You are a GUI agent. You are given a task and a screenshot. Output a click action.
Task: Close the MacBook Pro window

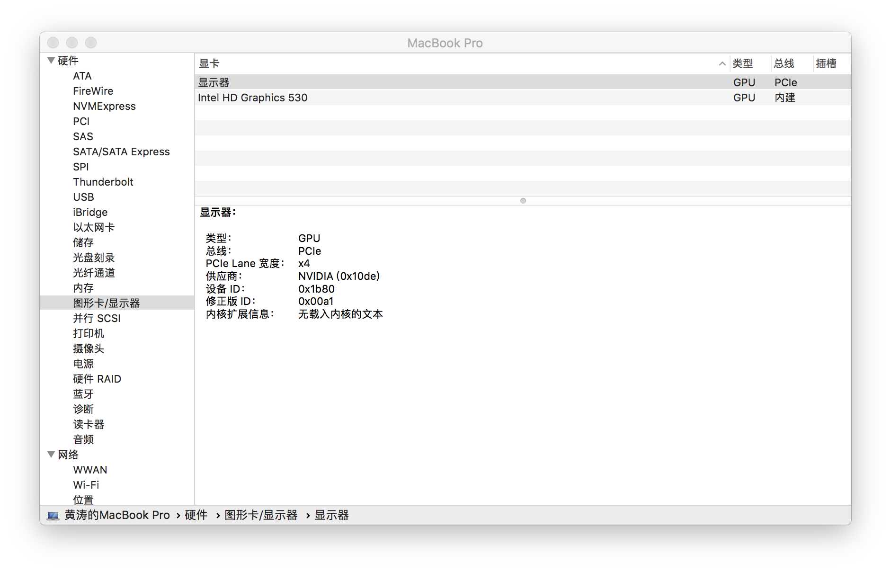[x=53, y=43]
